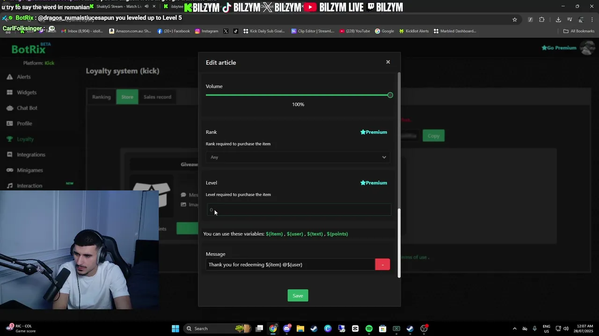Switch to the Ranking tab
Image resolution: width=599 pixels, height=336 pixels.
point(102,97)
